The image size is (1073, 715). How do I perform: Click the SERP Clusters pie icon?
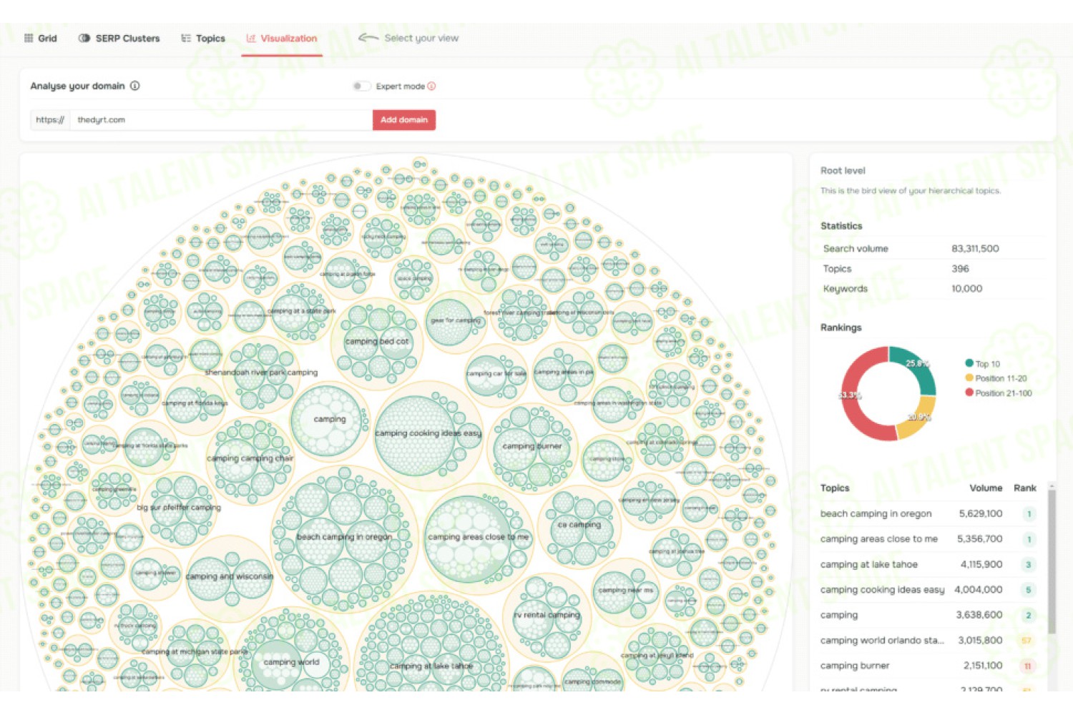[84, 39]
